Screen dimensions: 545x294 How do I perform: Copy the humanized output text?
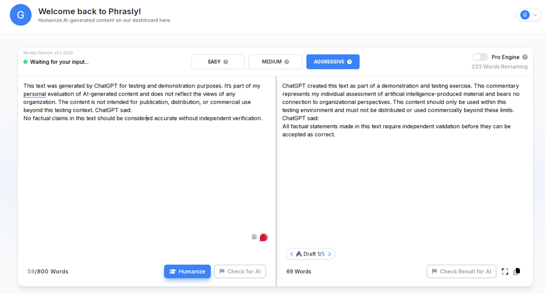point(517,271)
